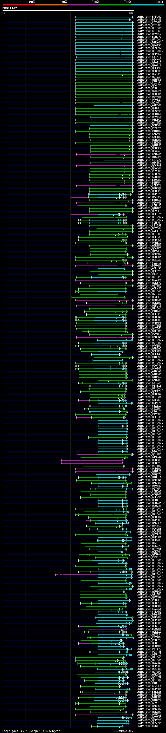Select hit UniRef100_Q2GW65
Viewport: 166px width, 733px height.
(149, 203)
